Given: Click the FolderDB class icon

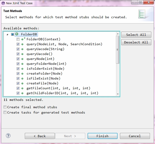Looking at the screenshot, I should (x=17, y=34).
